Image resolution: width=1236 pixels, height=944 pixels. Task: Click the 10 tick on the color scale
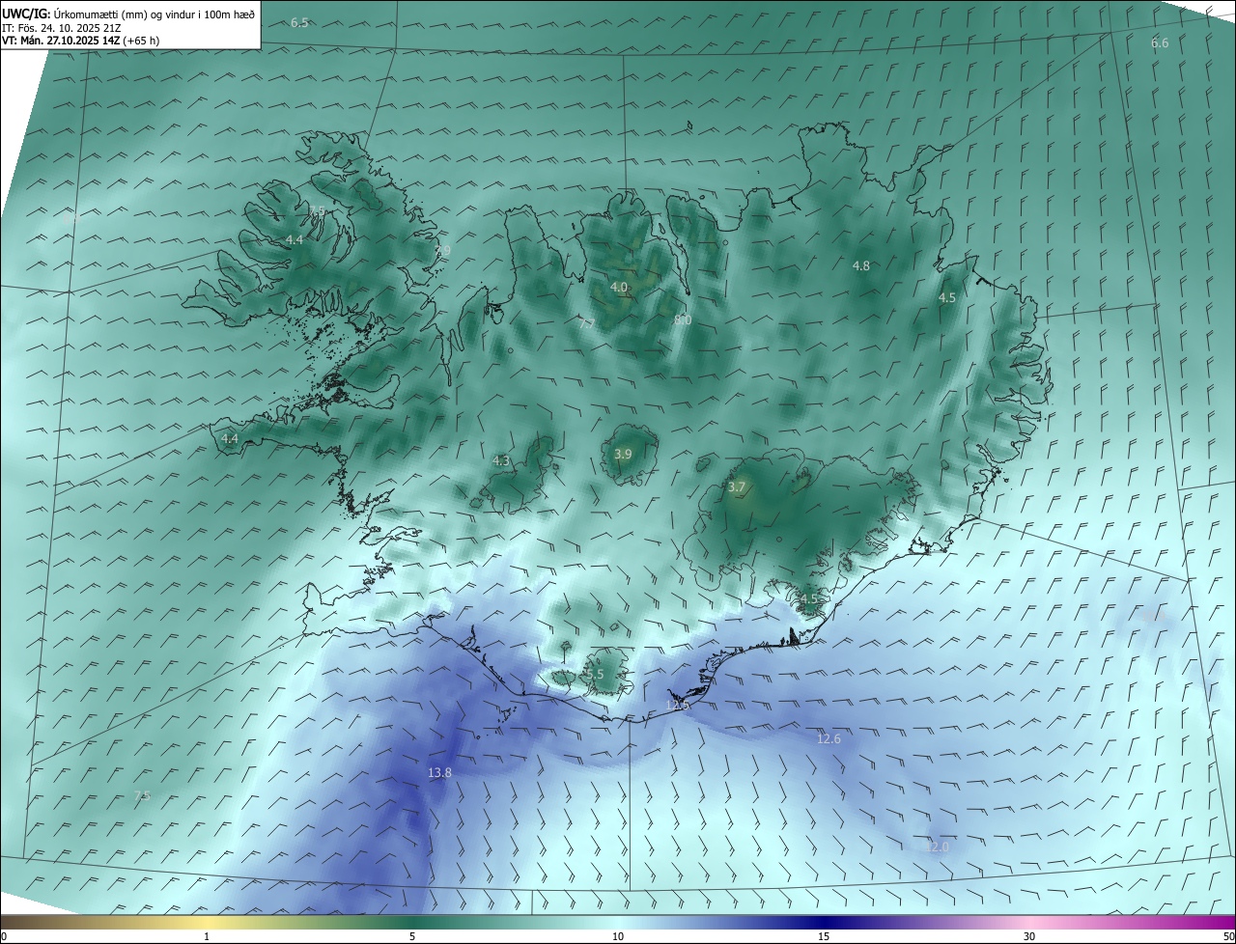click(x=618, y=936)
